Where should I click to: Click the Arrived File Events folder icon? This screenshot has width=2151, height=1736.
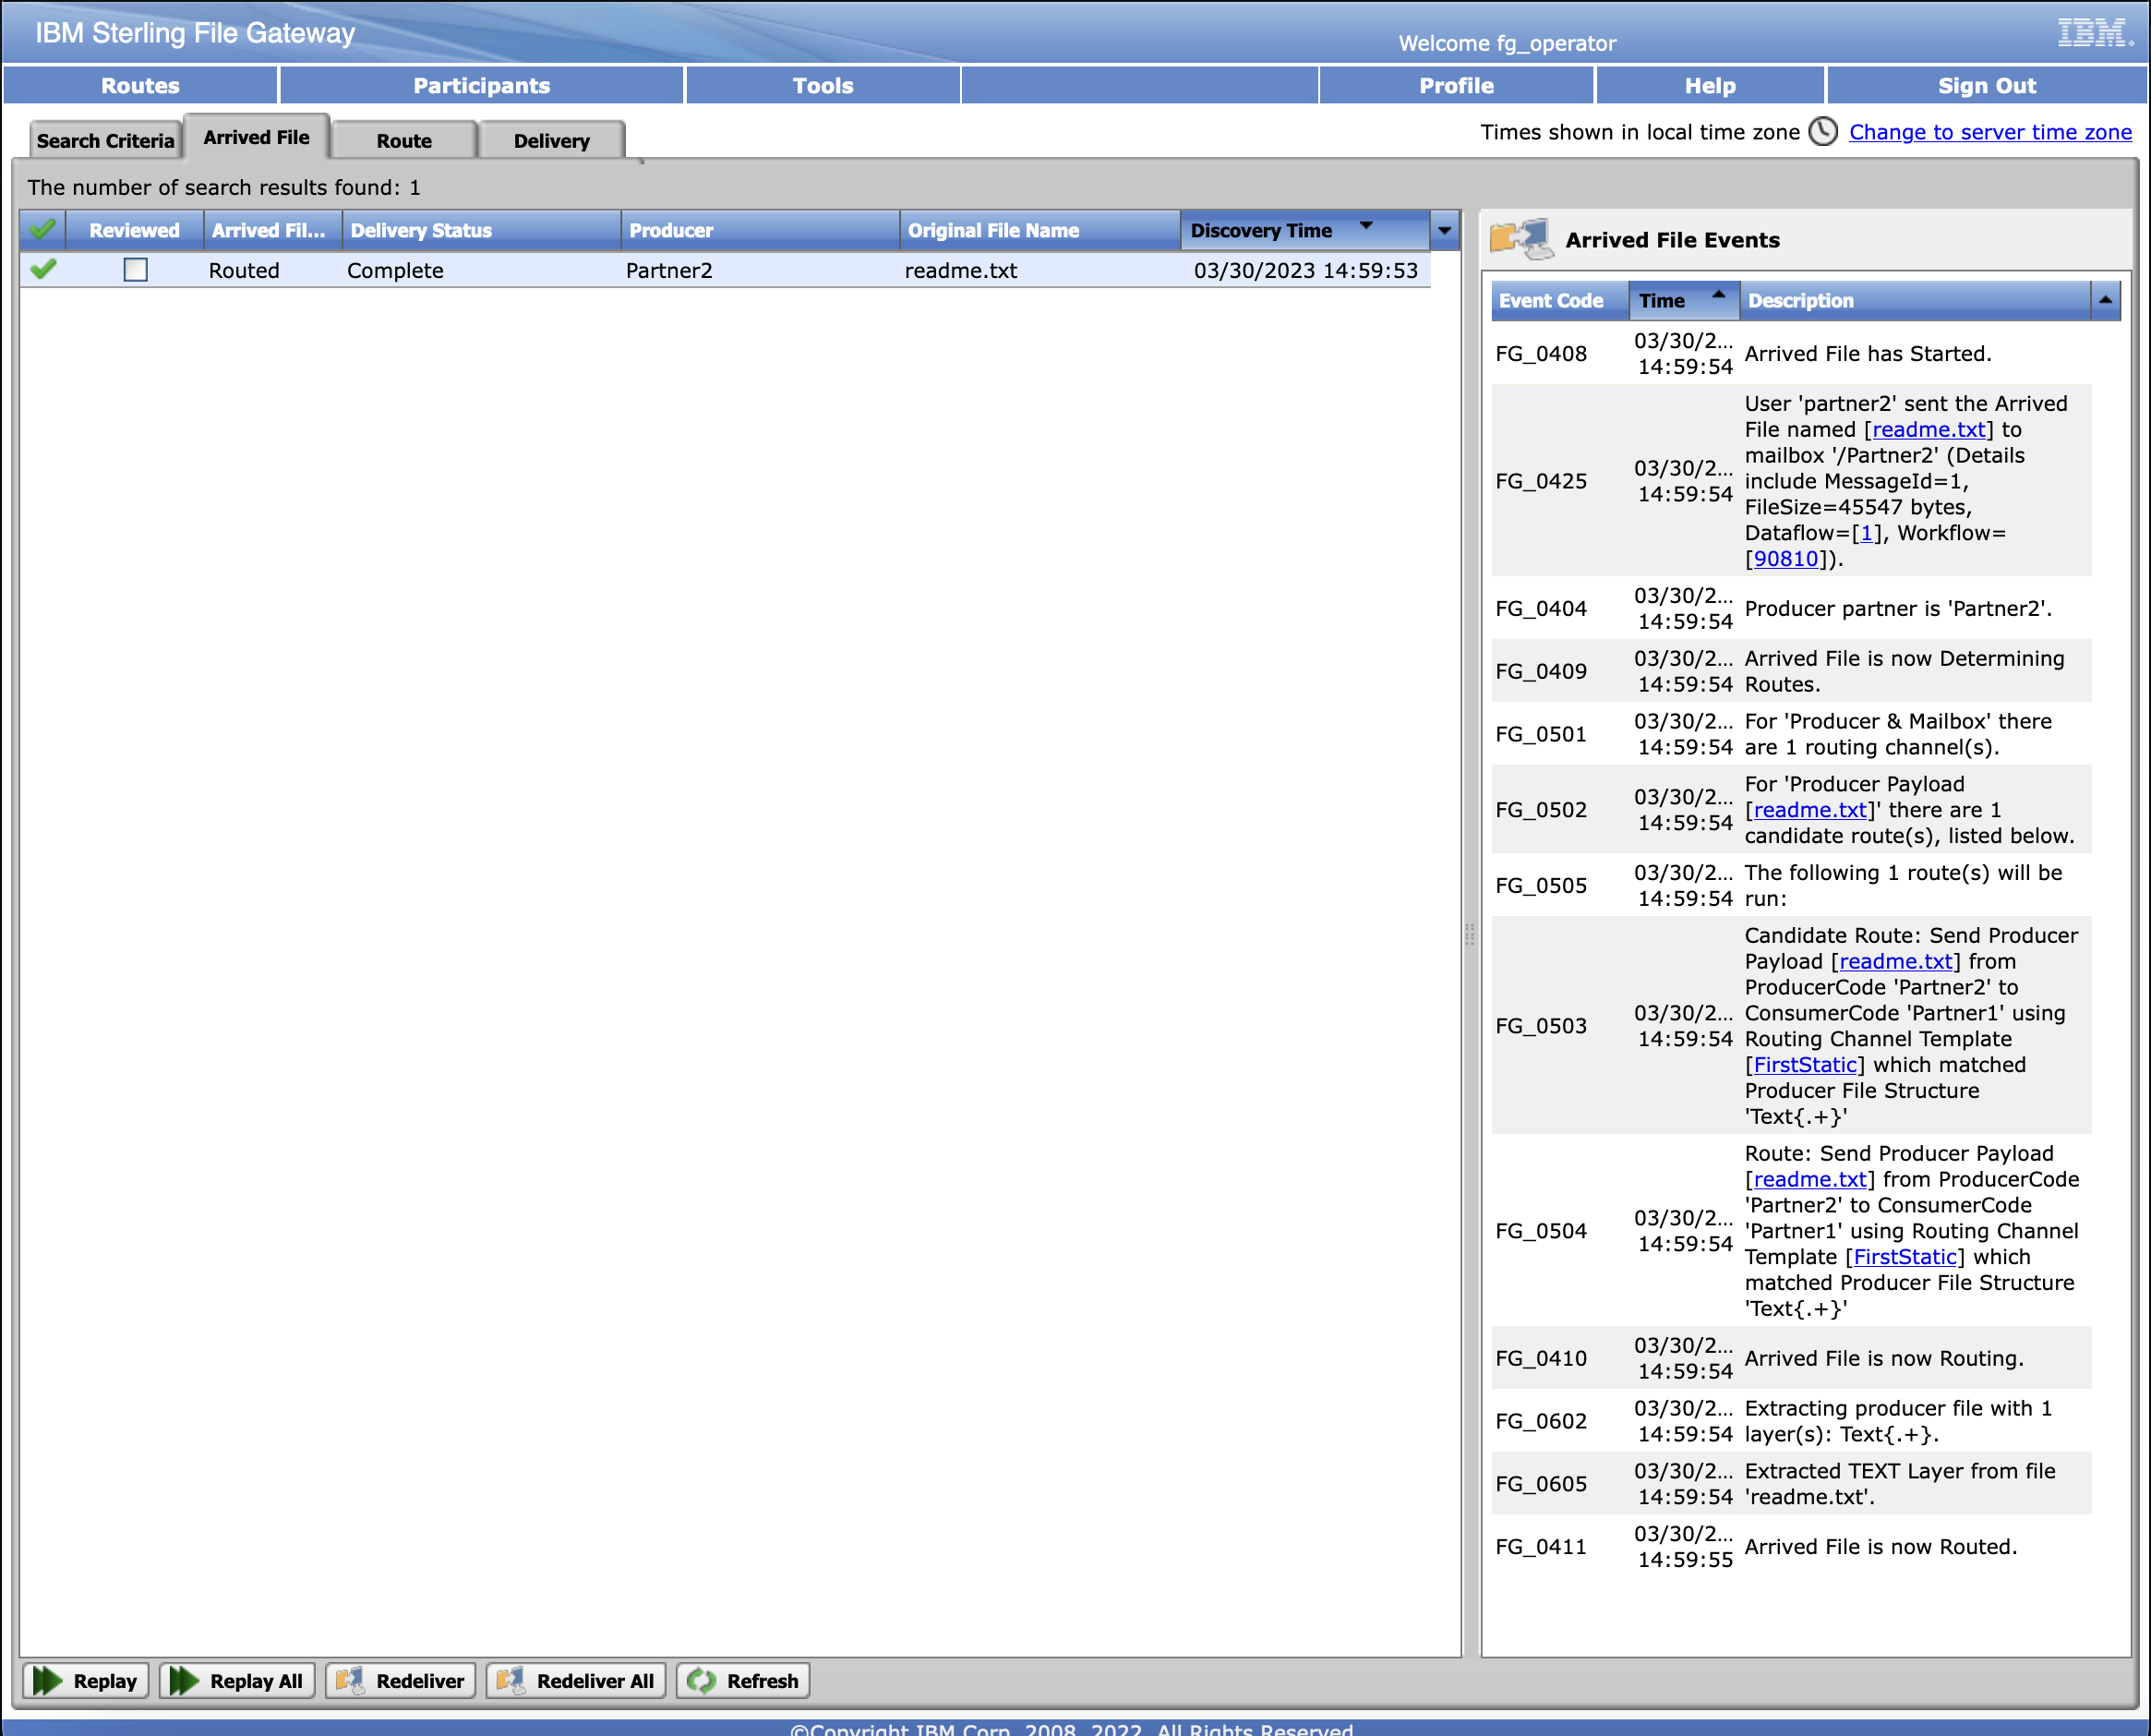coord(1520,240)
